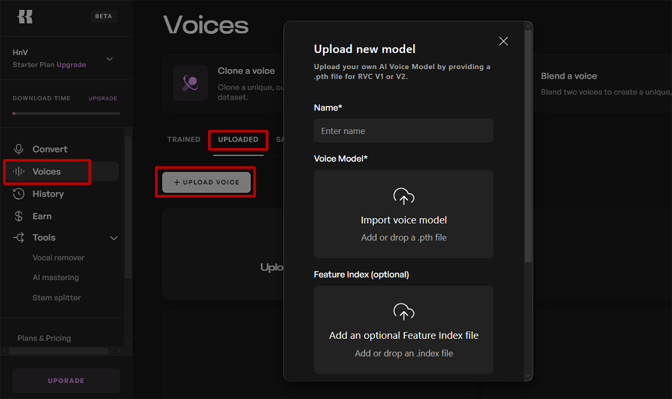The image size is (672, 399).
Task: Click the History clock icon
Action: coord(19,194)
